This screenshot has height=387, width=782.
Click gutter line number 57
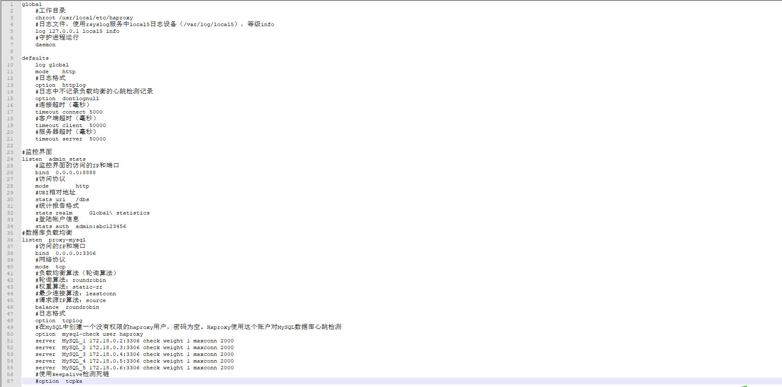tap(10, 381)
